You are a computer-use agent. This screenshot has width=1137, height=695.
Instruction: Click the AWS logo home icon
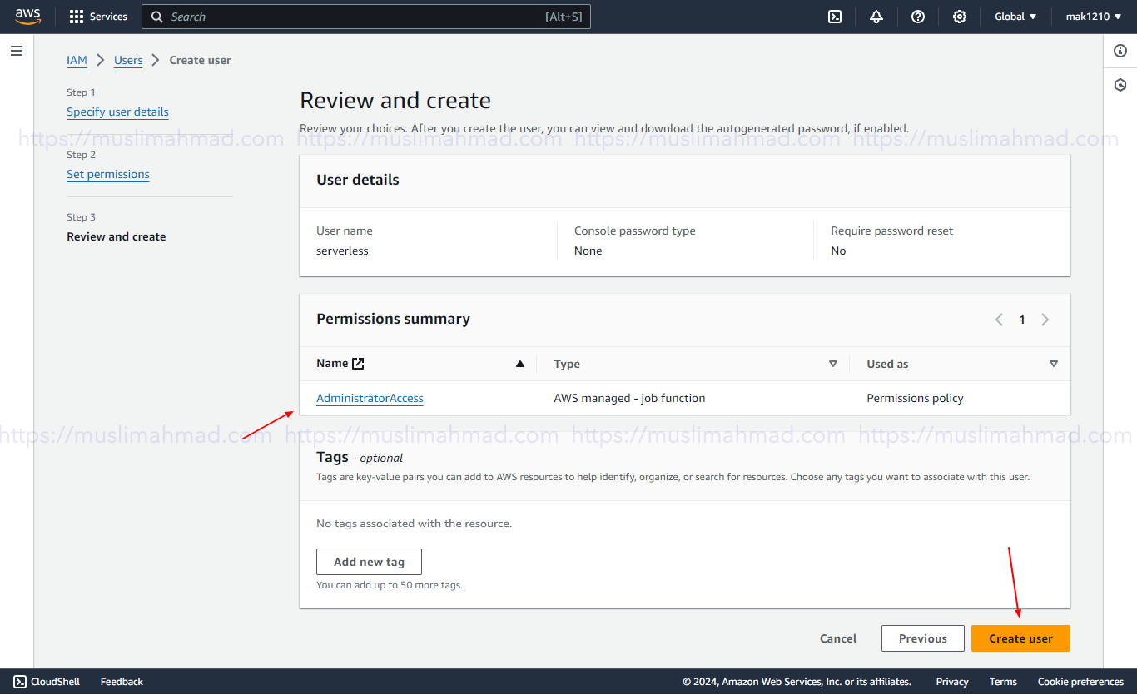click(27, 17)
